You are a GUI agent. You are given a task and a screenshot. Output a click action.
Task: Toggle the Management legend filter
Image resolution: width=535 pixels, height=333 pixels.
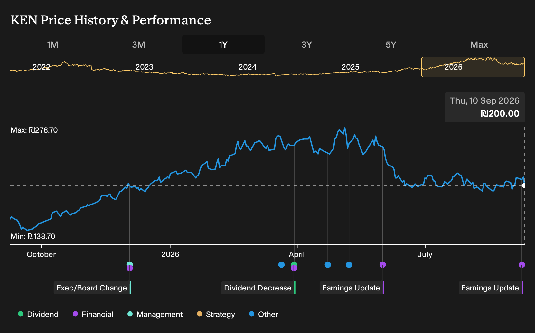pyautogui.click(x=155, y=314)
